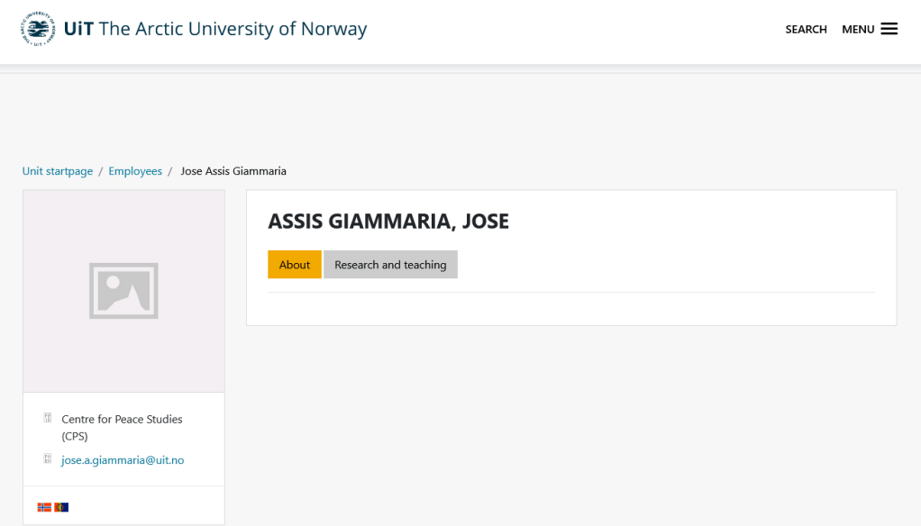The image size is (921, 526).
Task: Switch to Research and teaching tab
Action: pyautogui.click(x=390, y=265)
